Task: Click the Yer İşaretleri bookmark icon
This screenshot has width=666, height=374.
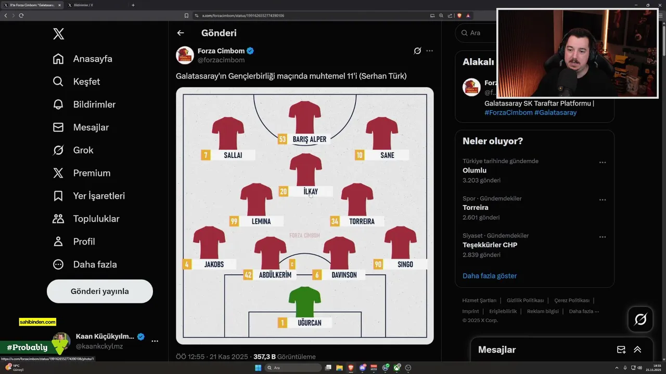Action: 58,196
